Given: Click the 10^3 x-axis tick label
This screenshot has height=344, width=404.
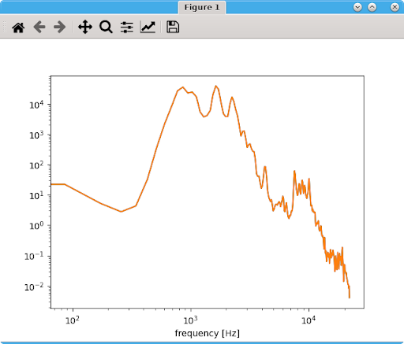Looking at the screenshot, I should click(x=190, y=320).
